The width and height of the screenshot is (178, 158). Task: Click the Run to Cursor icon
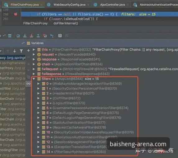click(x=52, y=36)
